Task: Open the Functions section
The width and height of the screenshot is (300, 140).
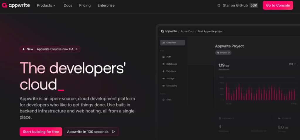Action: [x=171, y=71]
